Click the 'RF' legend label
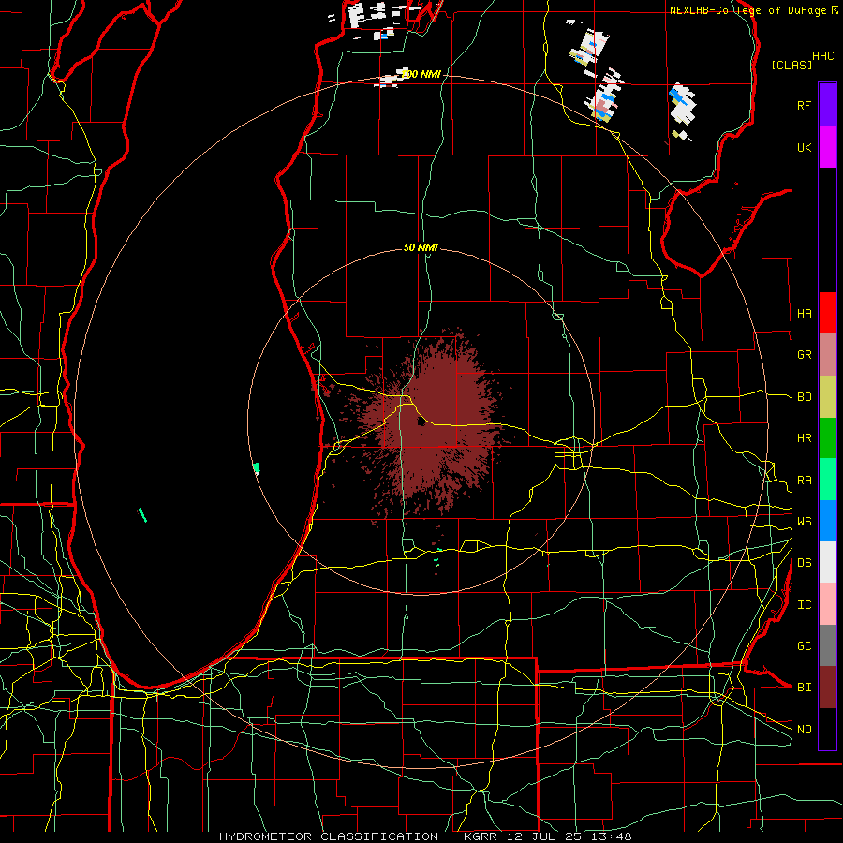 (x=804, y=105)
